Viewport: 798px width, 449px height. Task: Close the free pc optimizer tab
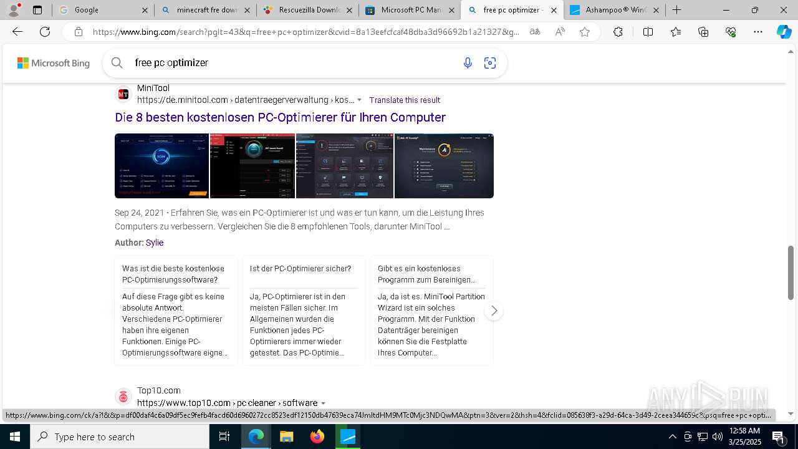554,10
